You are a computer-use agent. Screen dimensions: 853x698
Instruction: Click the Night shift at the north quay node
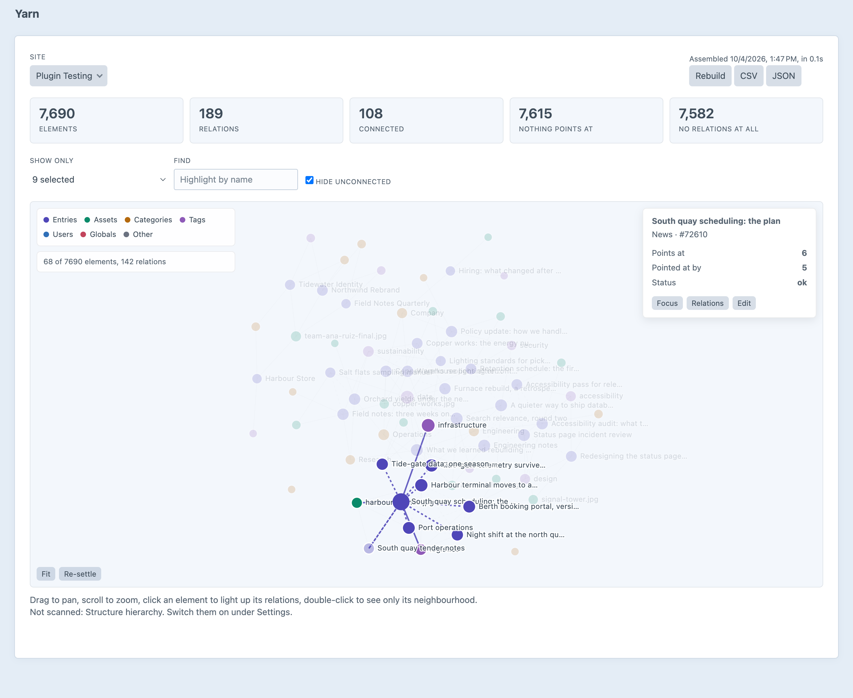click(x=457, y=535)
